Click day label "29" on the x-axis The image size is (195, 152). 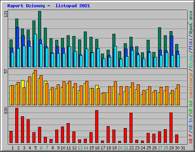(171, 148)
